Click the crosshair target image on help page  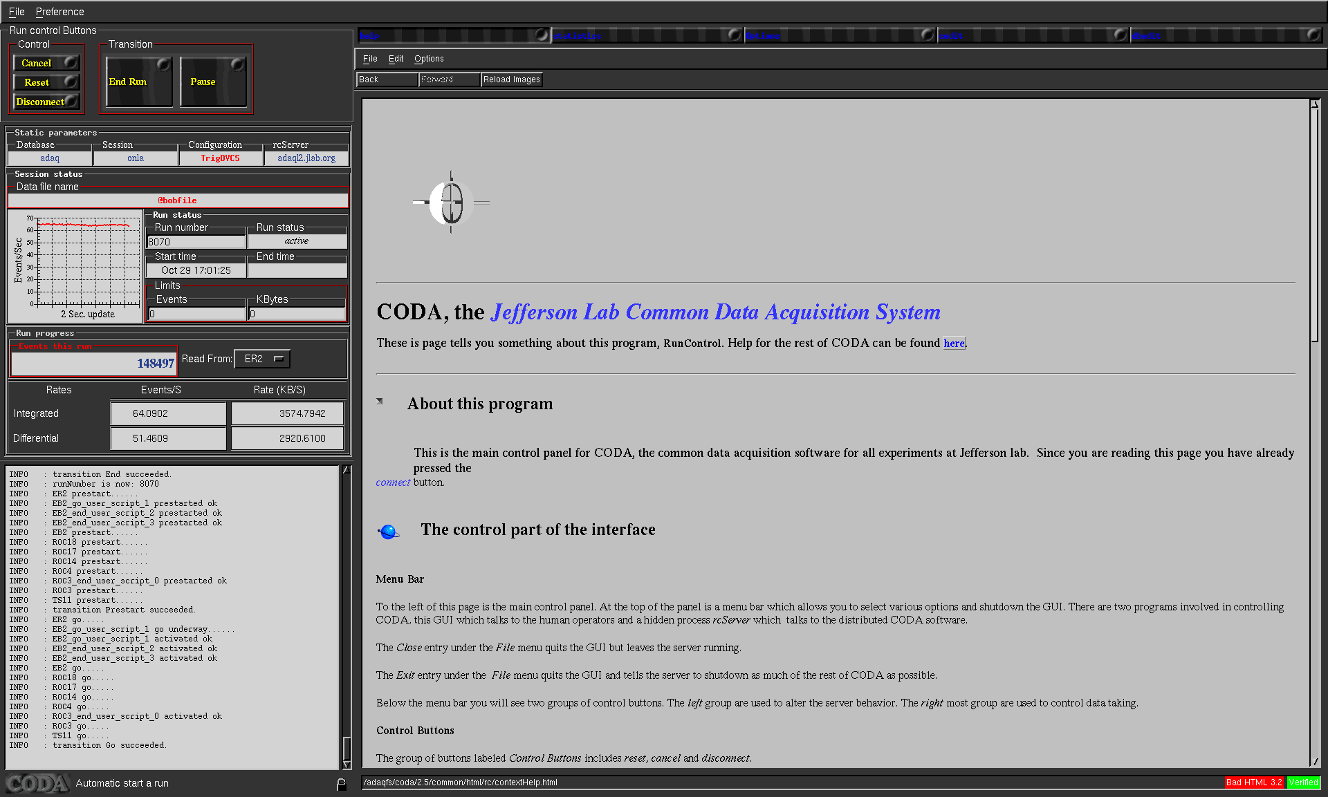[x=451, y=203]
